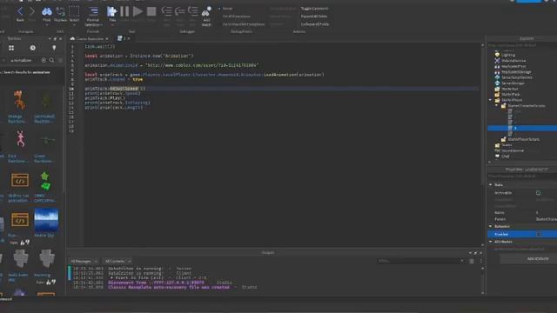Select Teams in the Explorer
The image size is (557, 313).
click(x=507, y=145)
